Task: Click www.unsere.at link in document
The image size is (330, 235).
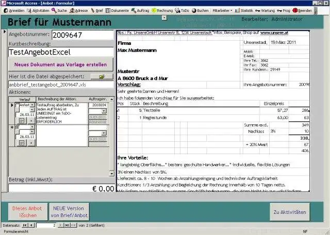Action: point(274,33)
